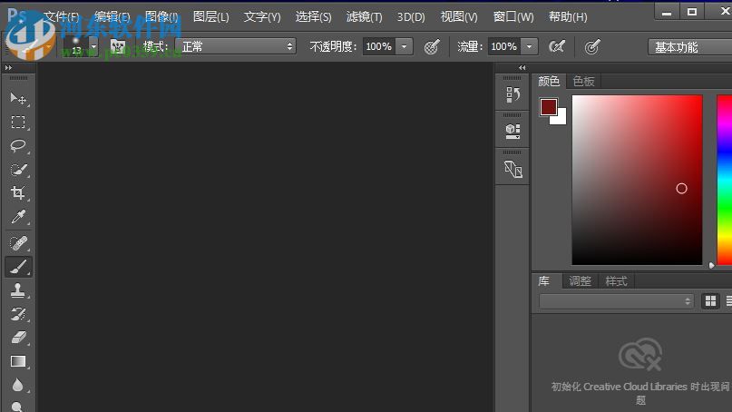
Task: Expand the tools panel double arrows
Action: (x=8, y=68)
